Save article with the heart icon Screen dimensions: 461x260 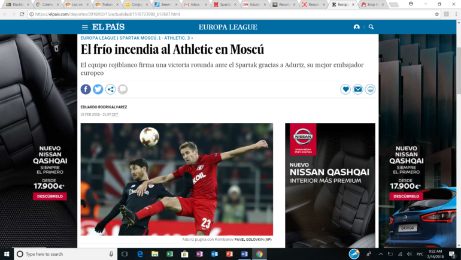coord(345,89)
